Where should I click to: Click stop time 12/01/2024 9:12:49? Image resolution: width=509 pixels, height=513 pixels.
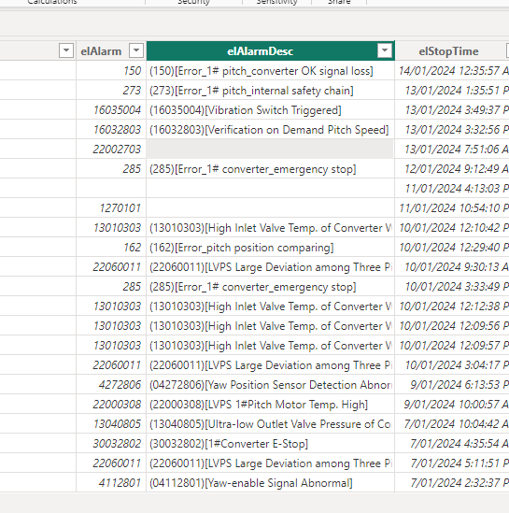(452, 169)
